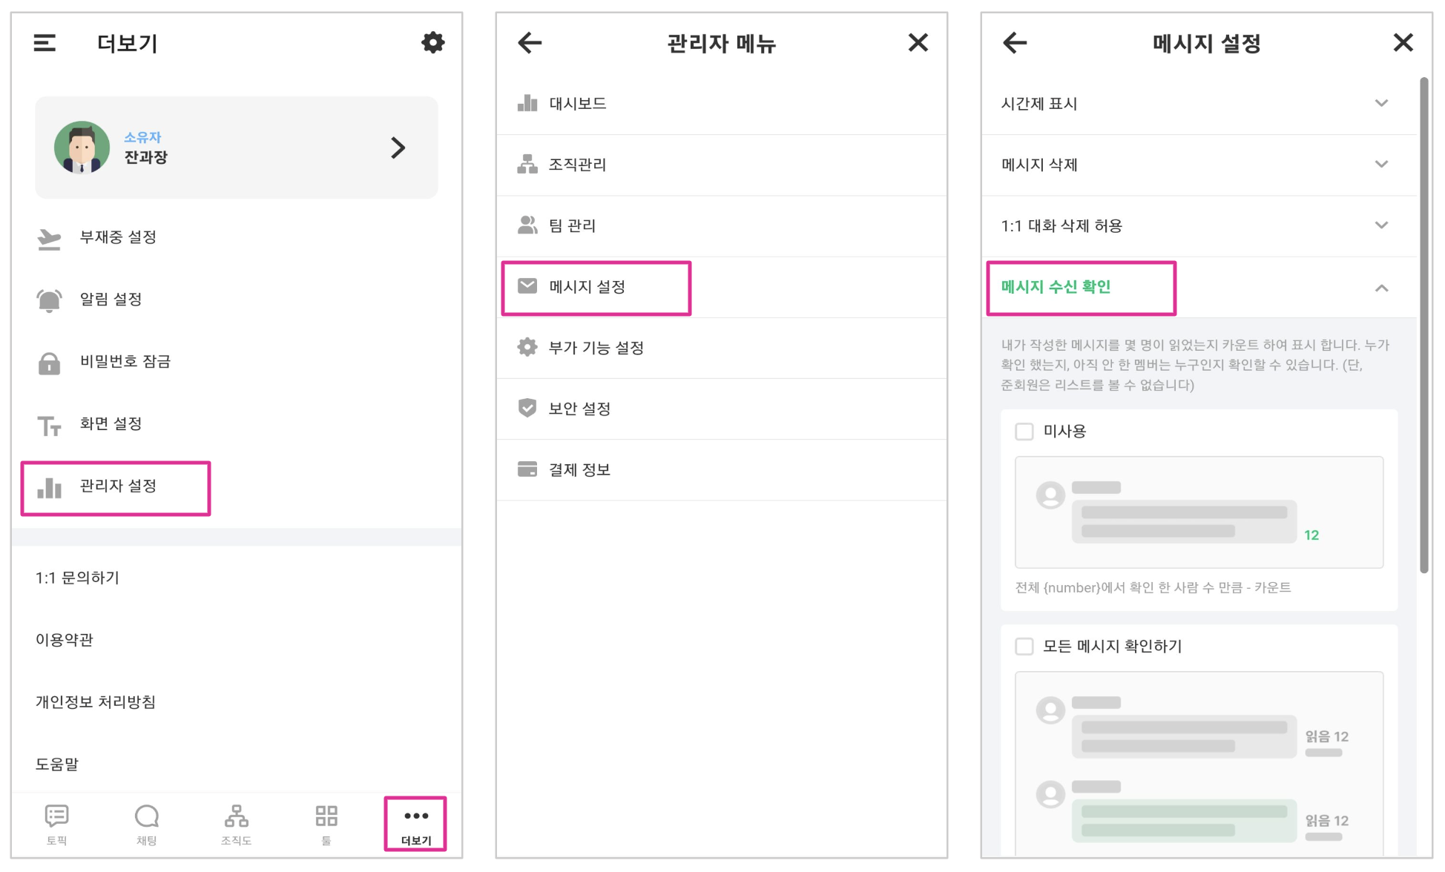
Task: Collapse the 메시지 수신 확인 section
Action: (x=1380, y=288)
